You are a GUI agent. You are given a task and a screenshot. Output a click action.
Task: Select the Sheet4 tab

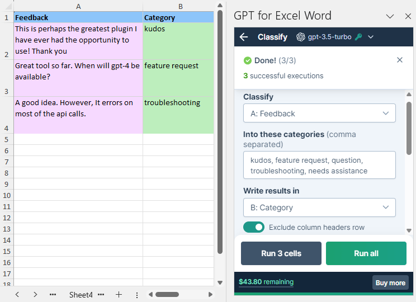[81, 294]
